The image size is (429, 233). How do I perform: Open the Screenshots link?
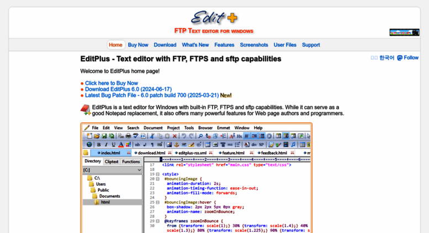pos(254,45)
